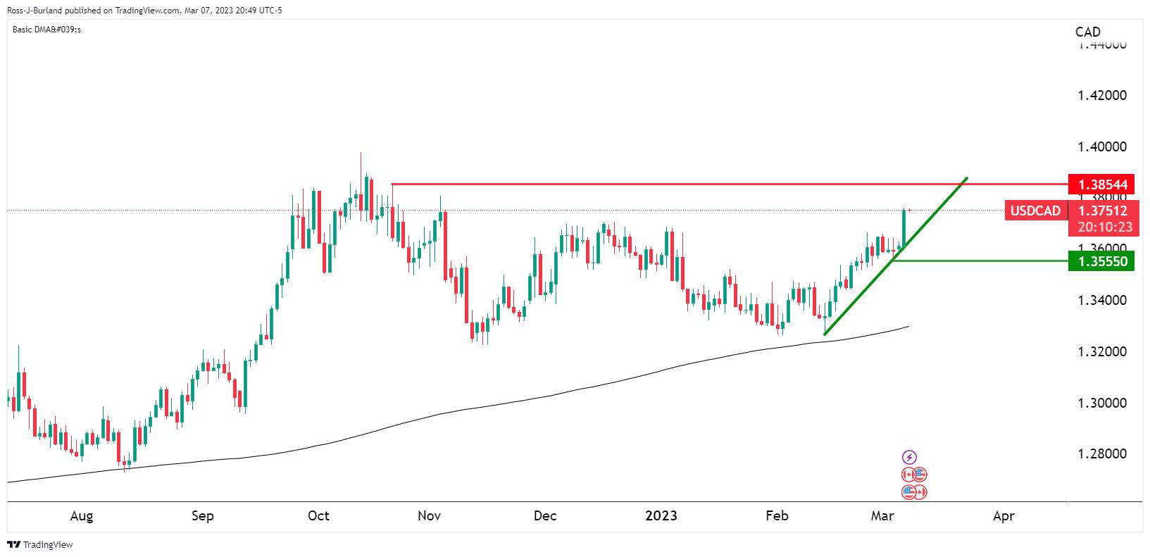Click the 1.32000 price axis tick
Image resolution: width=1150 pixels, height=557 pixels.
1101,351
